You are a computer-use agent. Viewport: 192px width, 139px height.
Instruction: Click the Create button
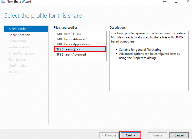pyautogui.click(x=158, y=135)
